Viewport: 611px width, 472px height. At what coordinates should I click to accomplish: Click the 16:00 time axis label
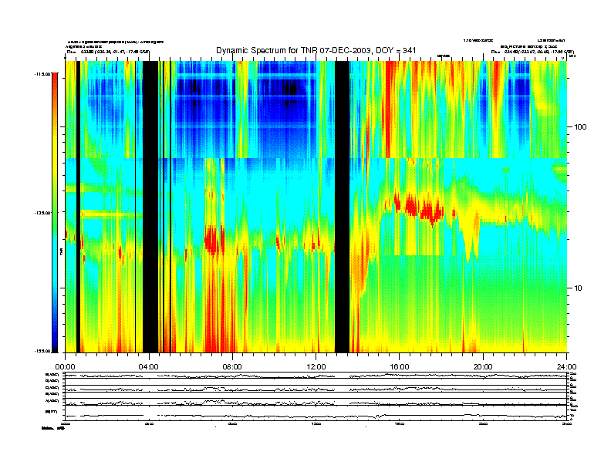click(400, 367)
